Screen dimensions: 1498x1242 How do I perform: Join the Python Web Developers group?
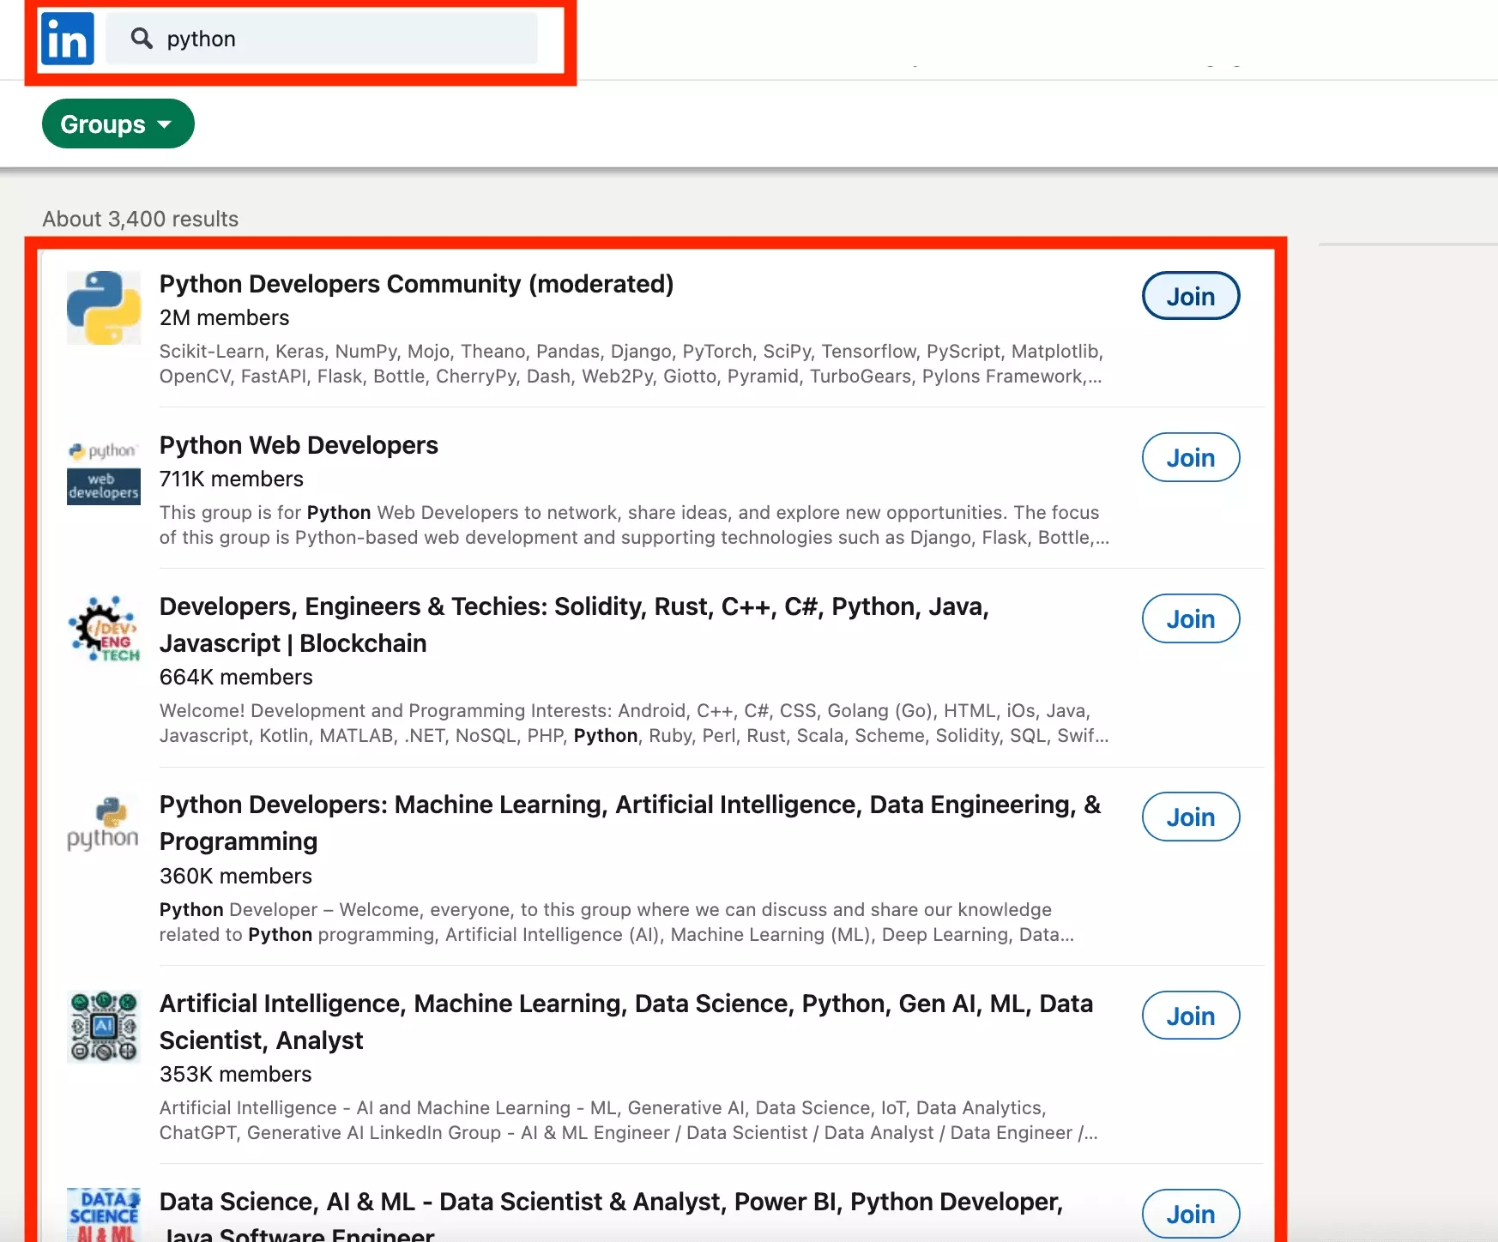click(x=1190, y=457)
